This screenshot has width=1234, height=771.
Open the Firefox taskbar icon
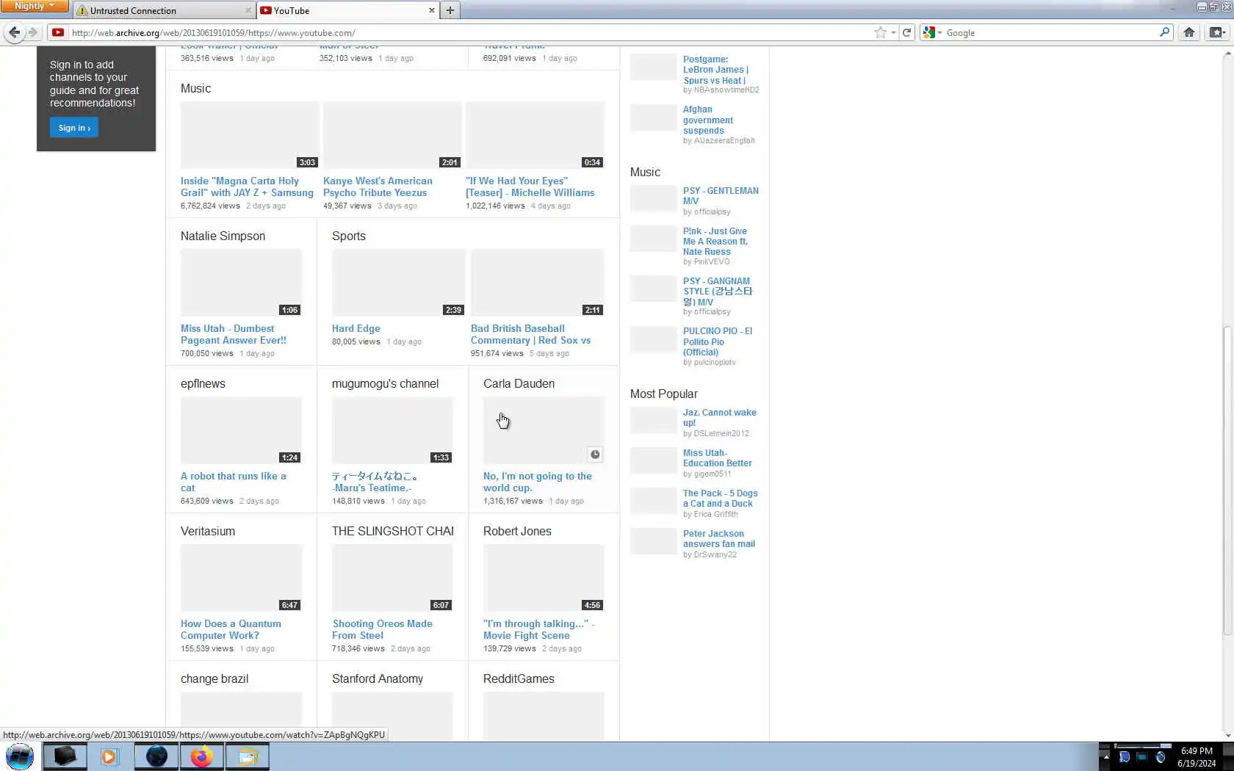tap(202, 756)
